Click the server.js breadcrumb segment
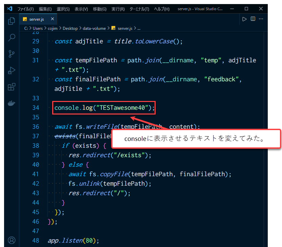This screenshot has height=247, width=282. [122, 28]
